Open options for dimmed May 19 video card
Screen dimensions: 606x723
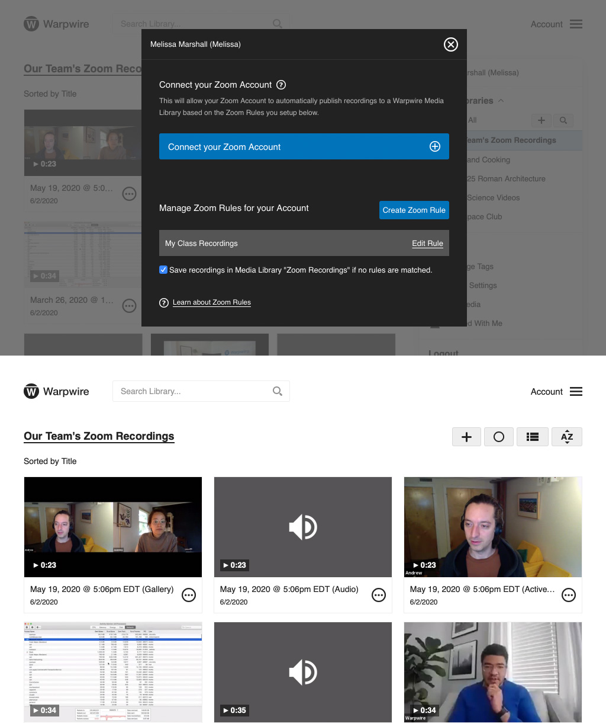(129, 194)
